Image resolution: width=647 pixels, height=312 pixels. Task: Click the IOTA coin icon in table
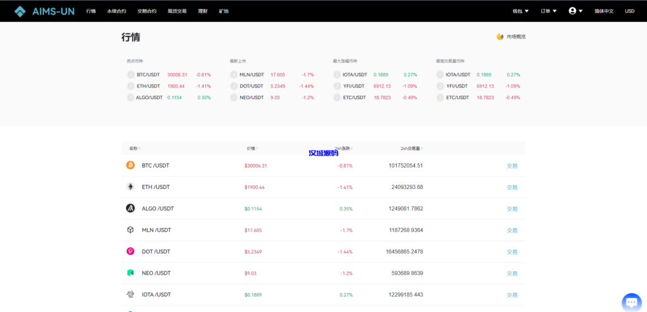click(x=130, y=294)
